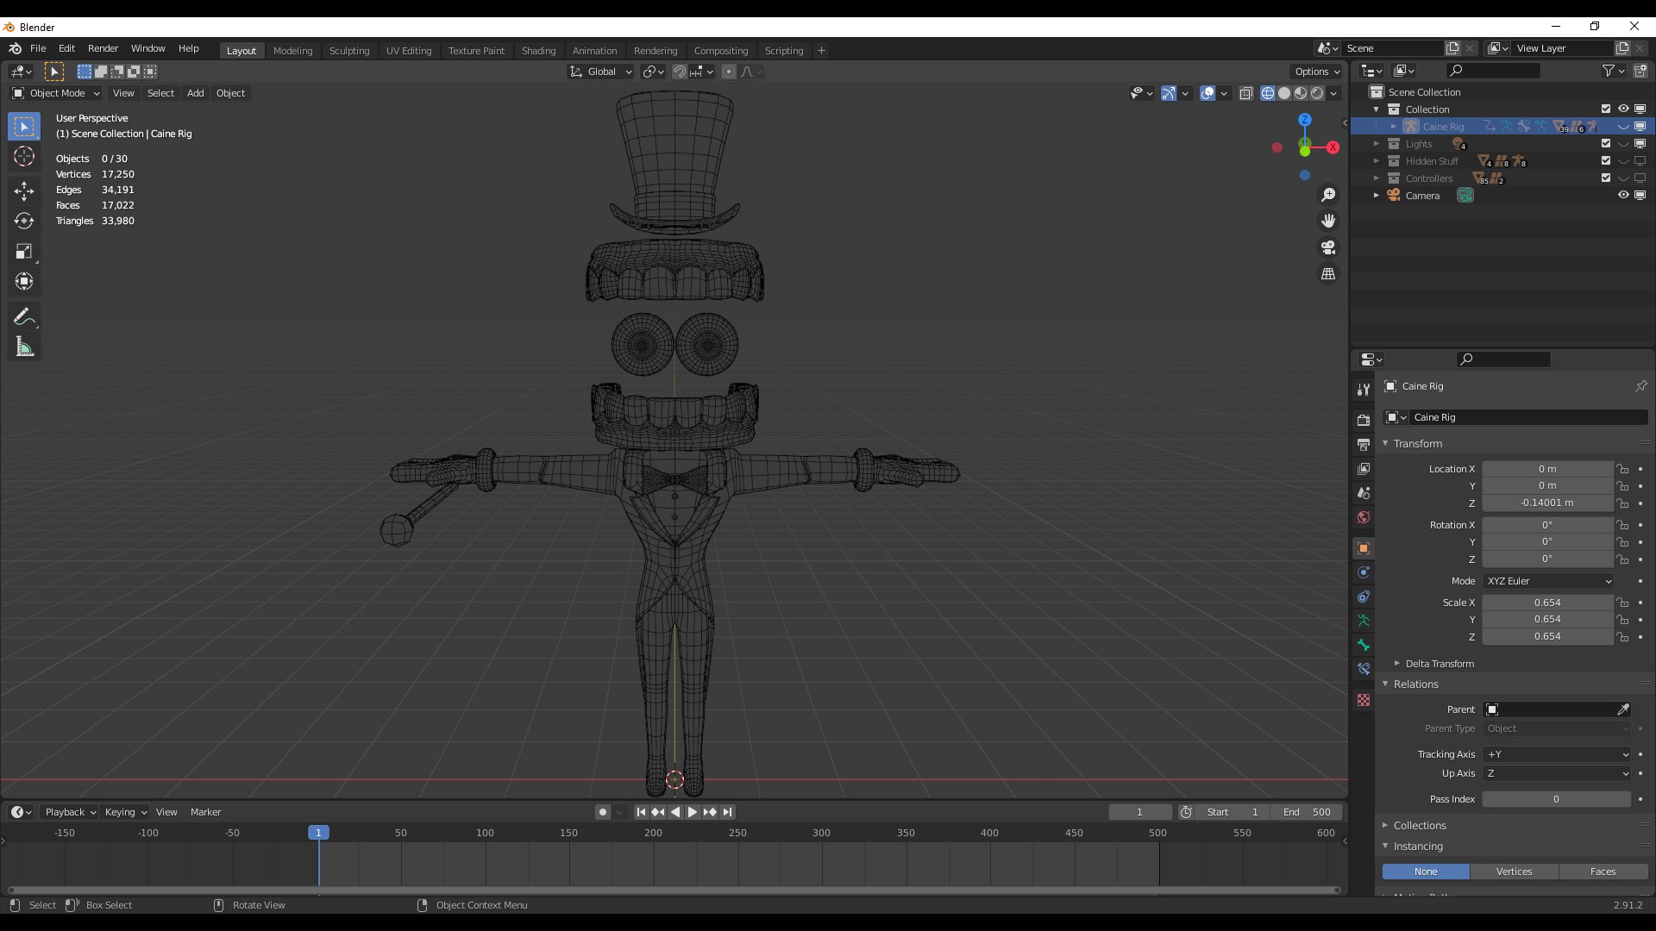Open the Global transform orientation dropdown
This screenshot has width=1656, height=931.
pyautogui.click(x=601, y=72)
